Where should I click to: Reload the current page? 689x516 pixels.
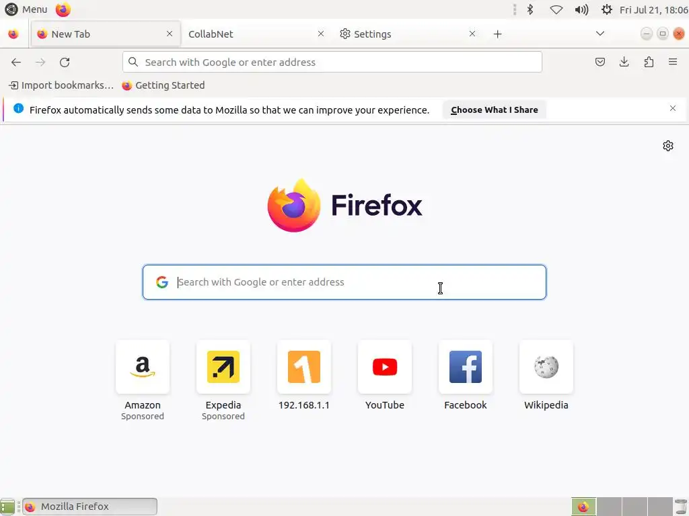pyautogui.click(x=65, y=62)
